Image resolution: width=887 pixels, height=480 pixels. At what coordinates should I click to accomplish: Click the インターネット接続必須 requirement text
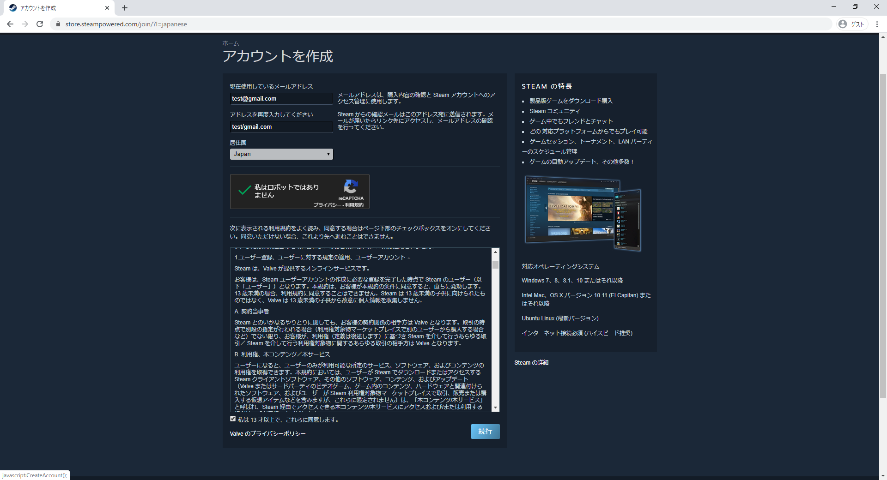pyautogui.click(x=577, y=333)
